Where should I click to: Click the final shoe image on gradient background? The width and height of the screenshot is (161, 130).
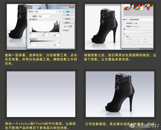pos(120,94)
